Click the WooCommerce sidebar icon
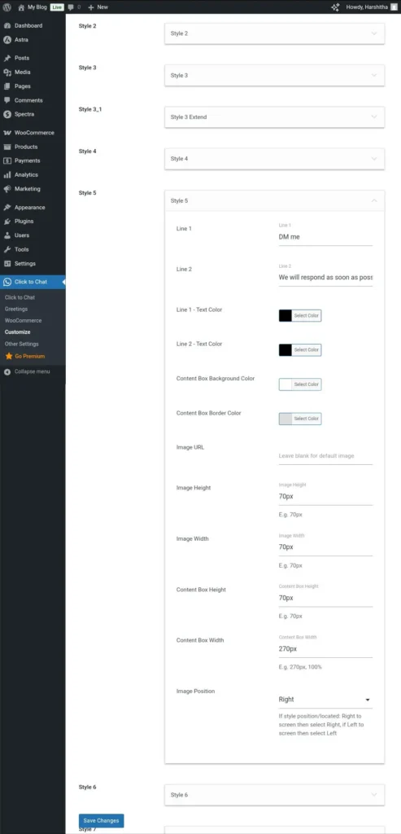 click(x=7, y=133)
